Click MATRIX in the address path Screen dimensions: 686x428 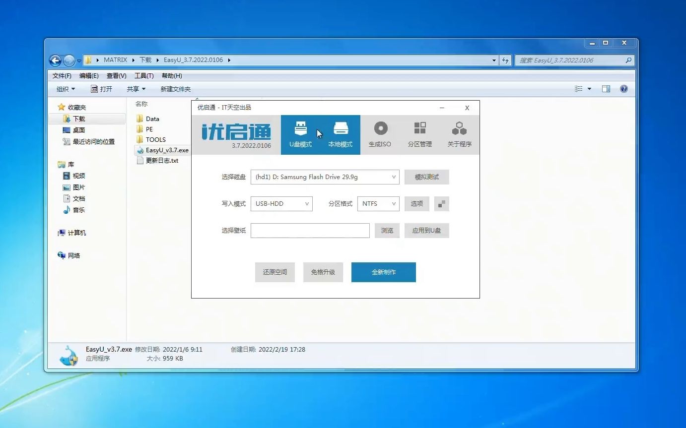click(116, 60)
